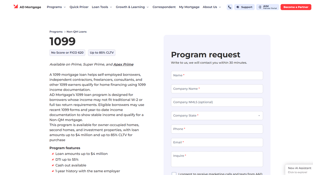The image size is (313, 175).
Task: Click the phone call icon button
Action: [x=230, y=7]
